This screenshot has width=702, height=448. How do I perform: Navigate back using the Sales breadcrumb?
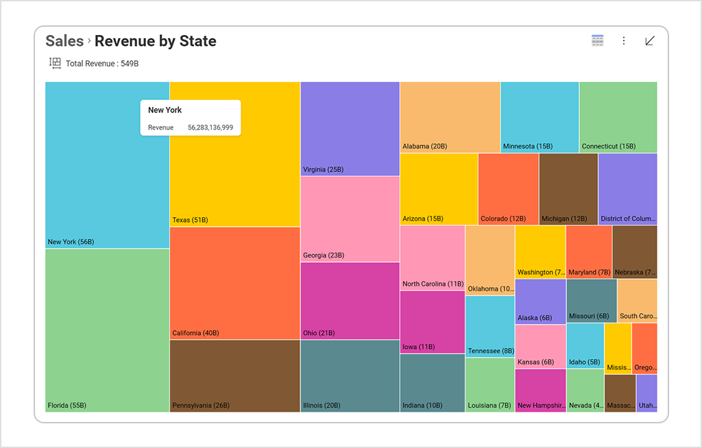point(64,41)
